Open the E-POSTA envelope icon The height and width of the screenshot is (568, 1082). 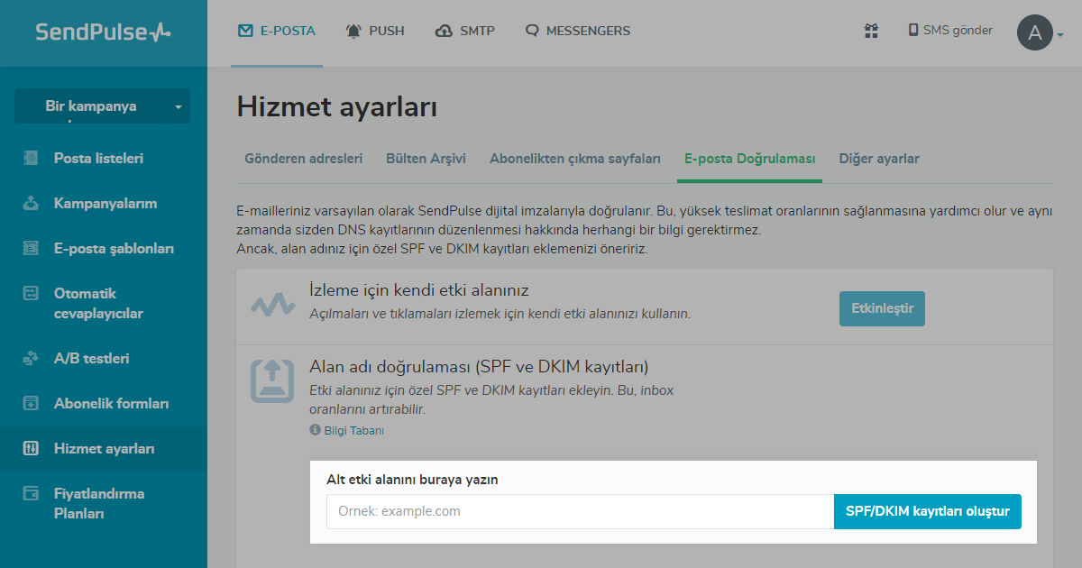[245, 31]
